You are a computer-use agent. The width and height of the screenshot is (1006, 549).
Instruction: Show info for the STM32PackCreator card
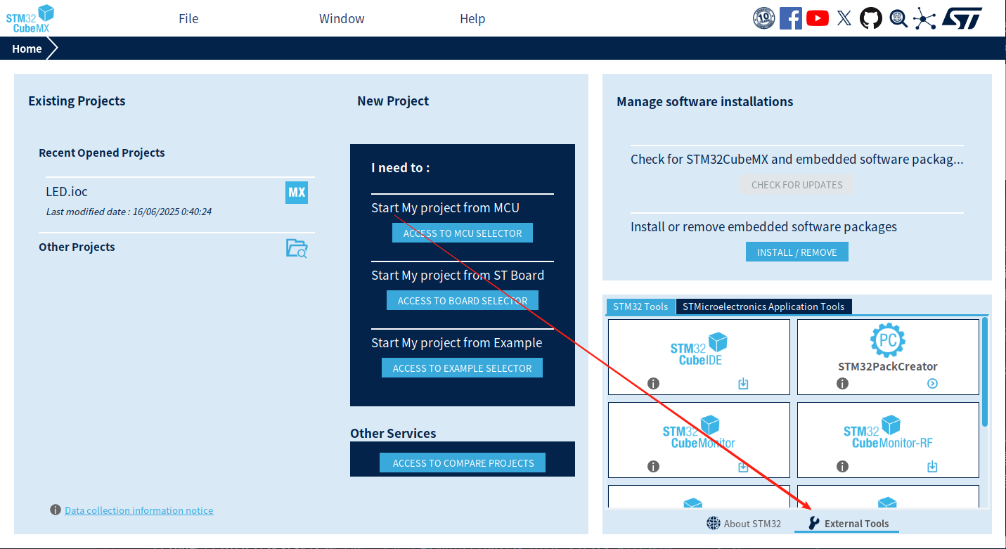(x=842, y=384)
